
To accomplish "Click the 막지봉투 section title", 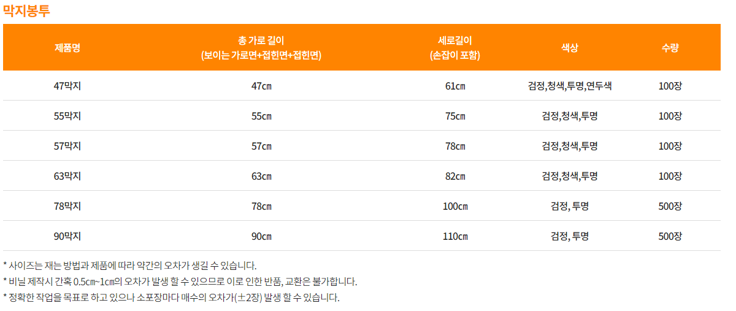I will coord(27,10).
